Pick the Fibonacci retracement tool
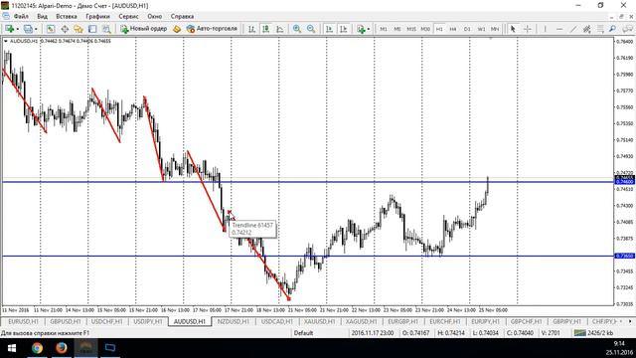The image size is (636, 358). pyautogui.click(x=600, y=29)
